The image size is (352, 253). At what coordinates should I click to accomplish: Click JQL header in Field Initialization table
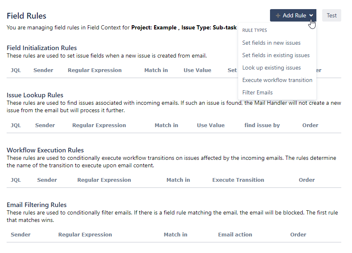16,70
